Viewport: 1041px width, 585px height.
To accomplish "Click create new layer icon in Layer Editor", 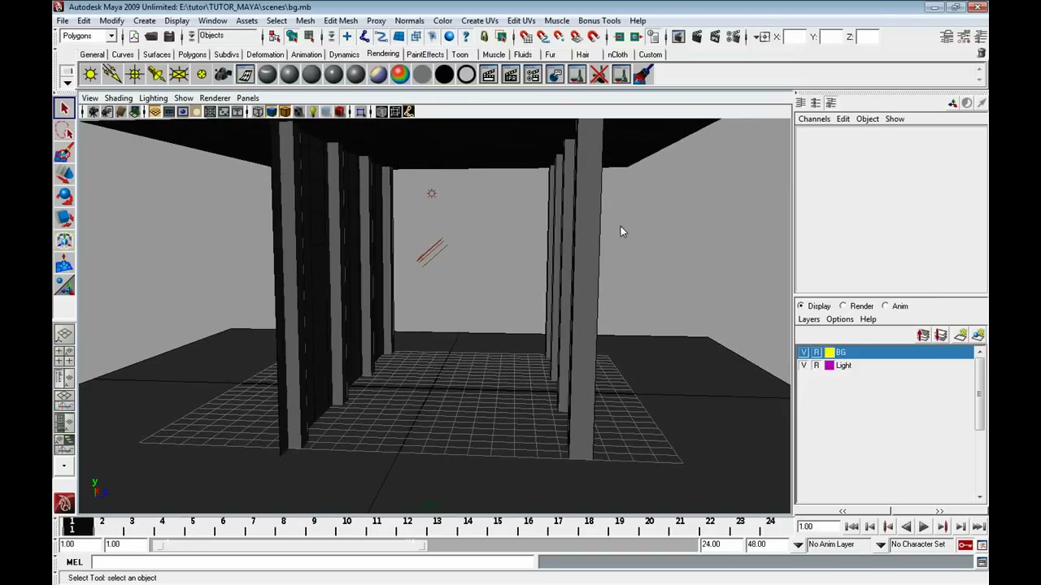I will (x=960, y=336).
